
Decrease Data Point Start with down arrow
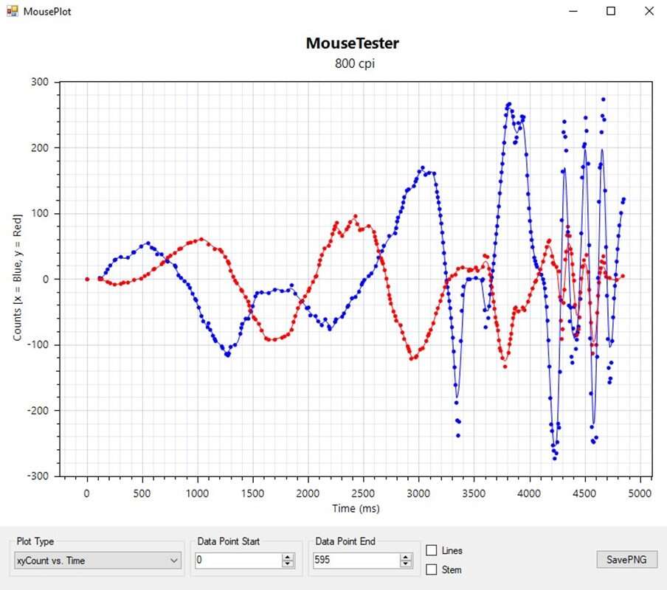(x=288, y=564)
